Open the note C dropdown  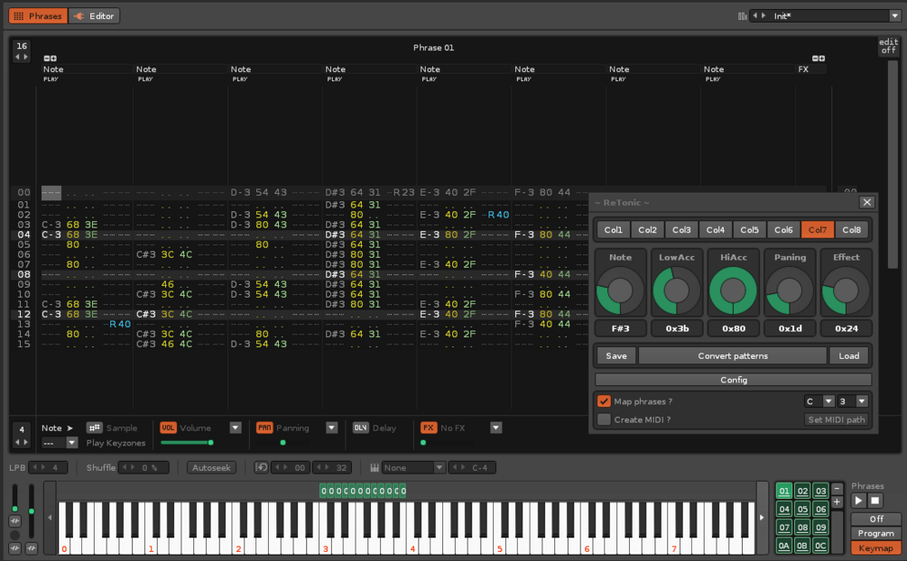819,401
